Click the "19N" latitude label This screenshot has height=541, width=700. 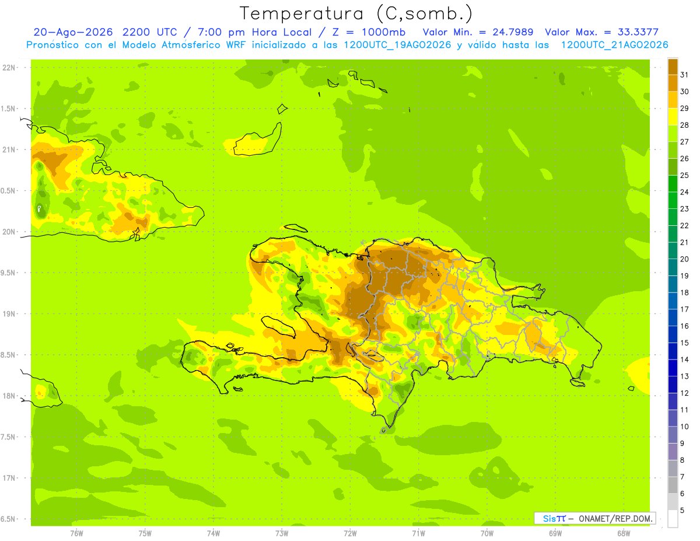[x=10, y=314]
